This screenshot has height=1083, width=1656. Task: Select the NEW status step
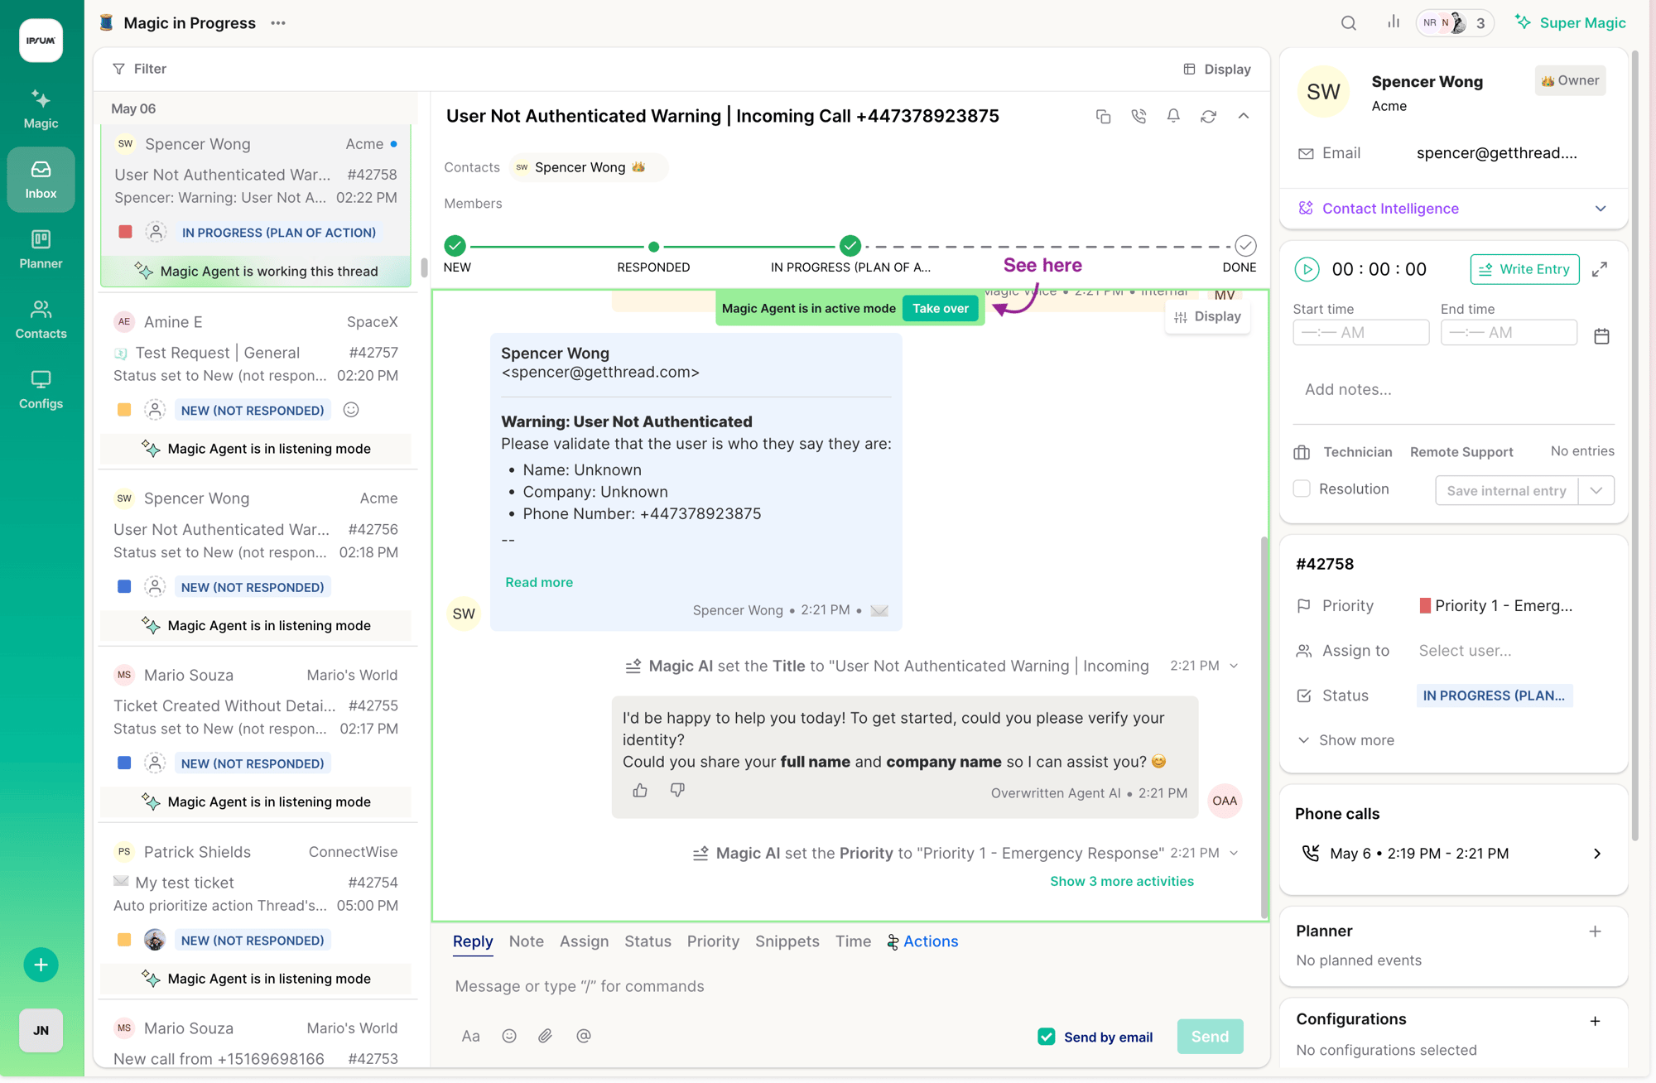tap(455, 246)
